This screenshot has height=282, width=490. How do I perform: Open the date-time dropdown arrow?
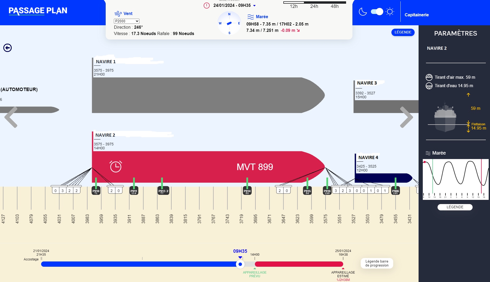[x=254, y=6]
